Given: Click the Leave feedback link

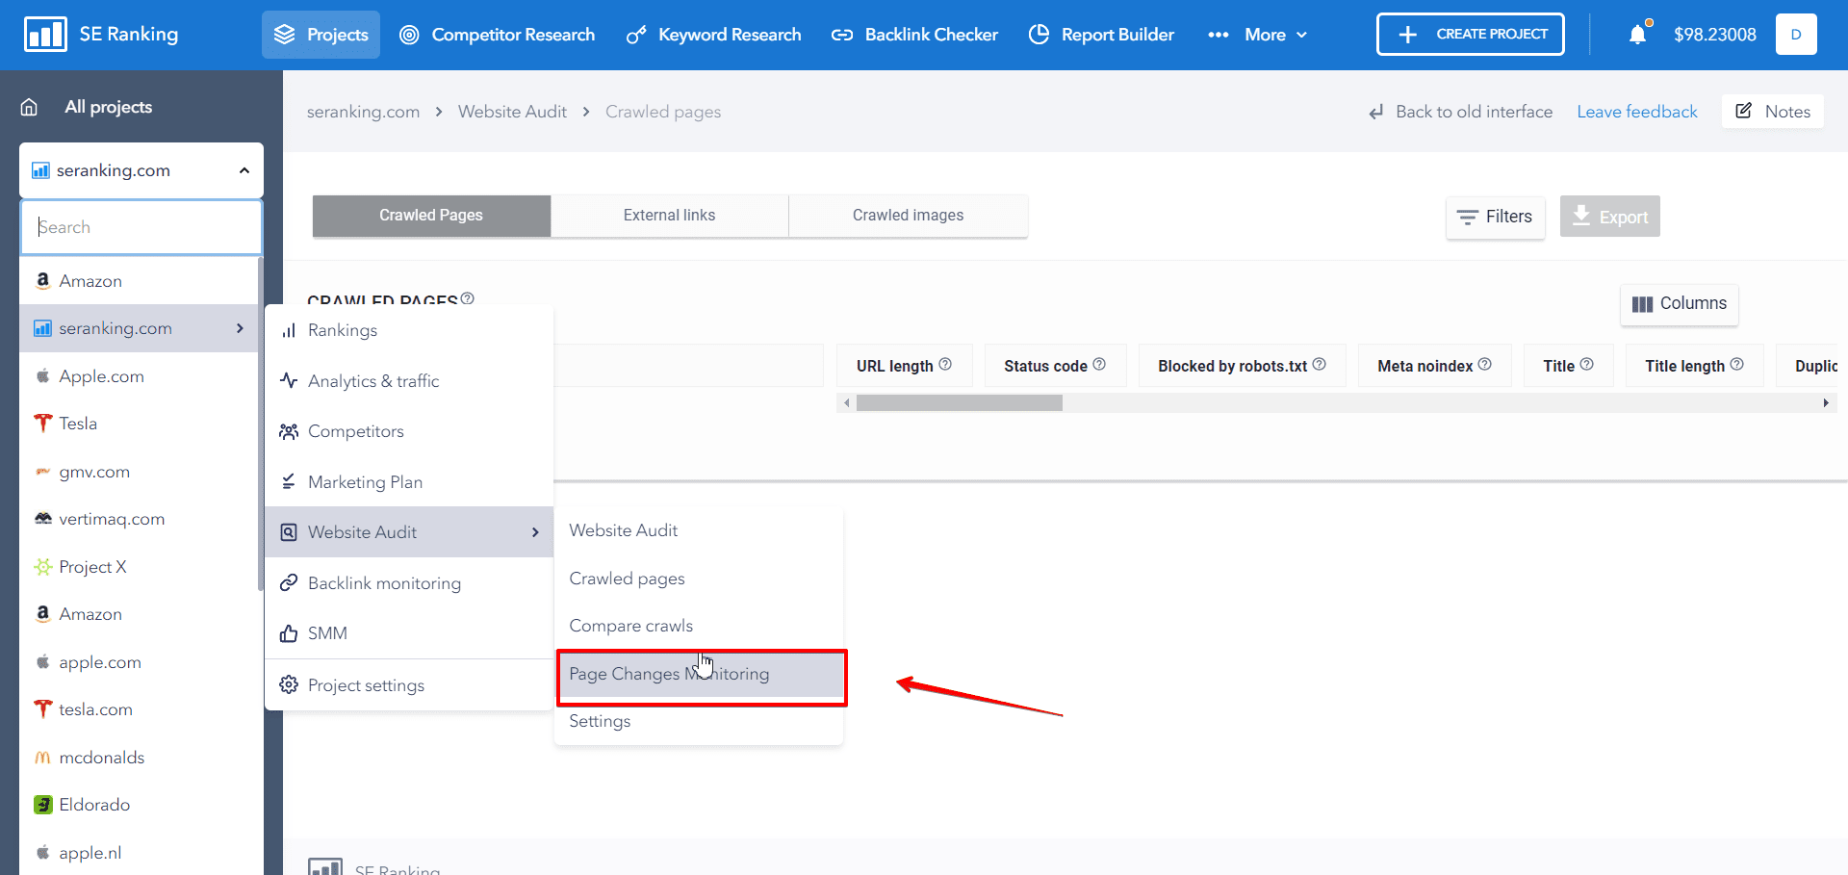Looking at the screenshot, I should tap(1636, 112).
